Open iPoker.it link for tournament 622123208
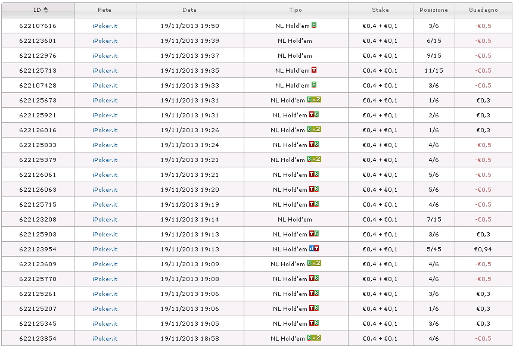The width and height of the screenshot is (513, 346). point(105,219)
